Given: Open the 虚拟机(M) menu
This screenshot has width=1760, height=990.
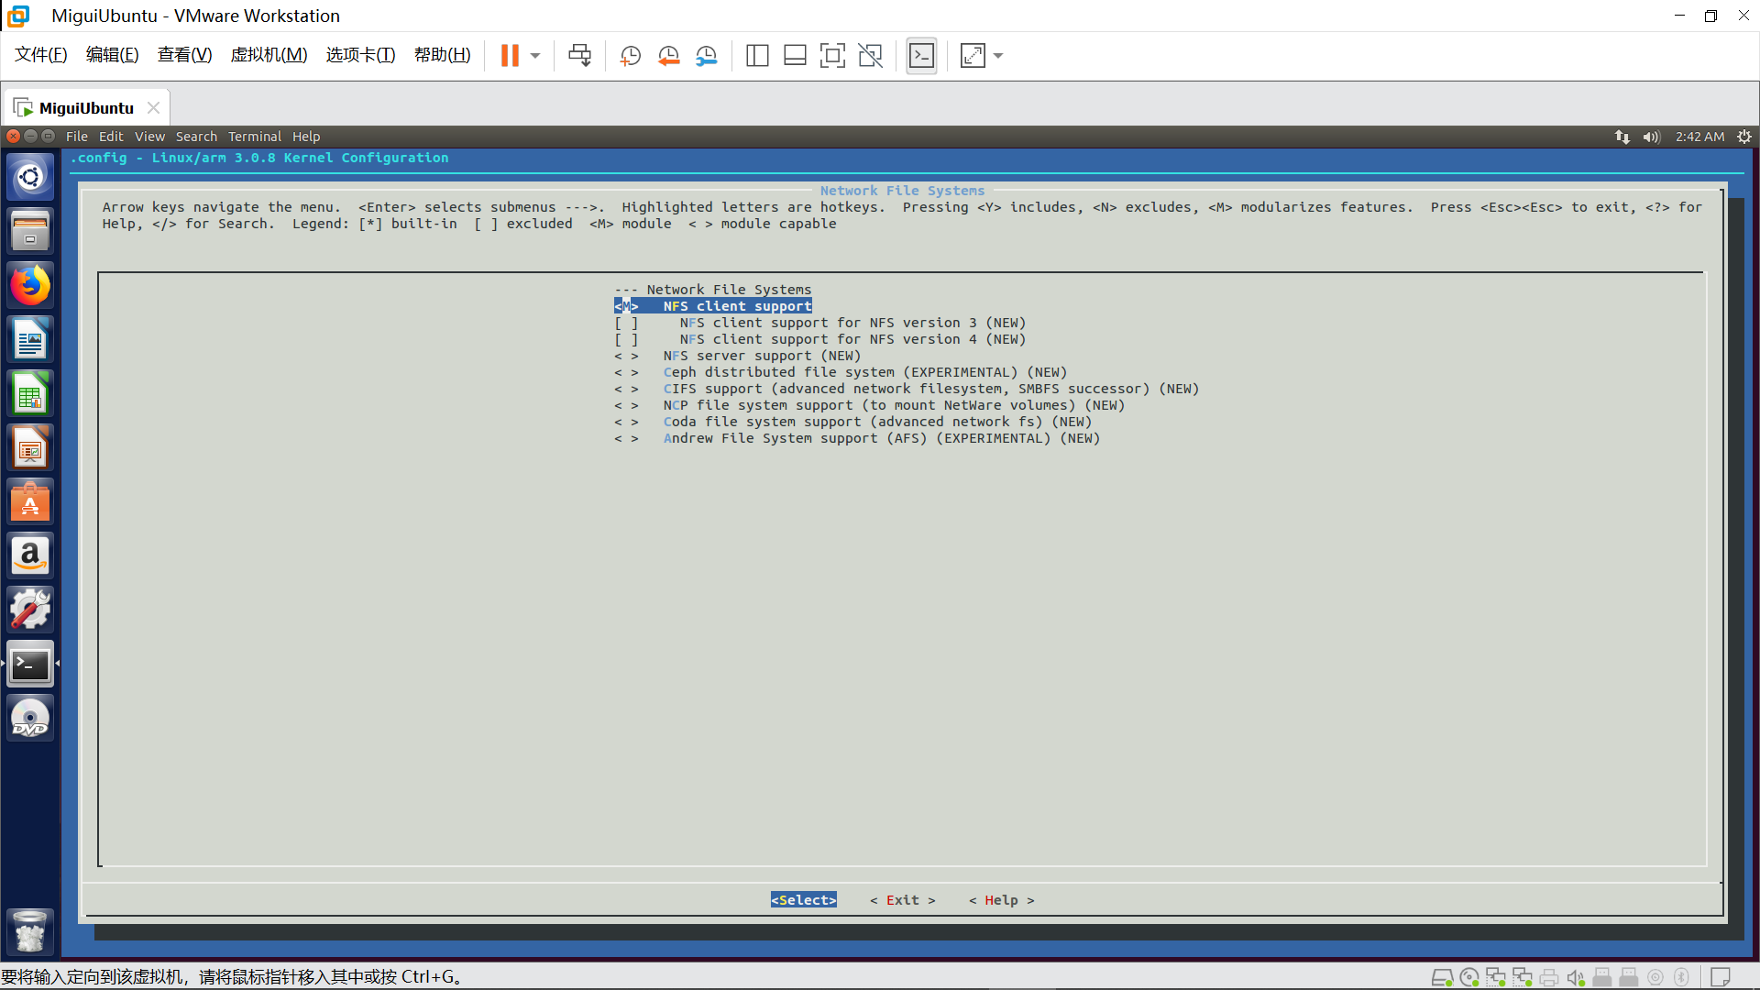Looking at the screenshot, I should (269, 55).
